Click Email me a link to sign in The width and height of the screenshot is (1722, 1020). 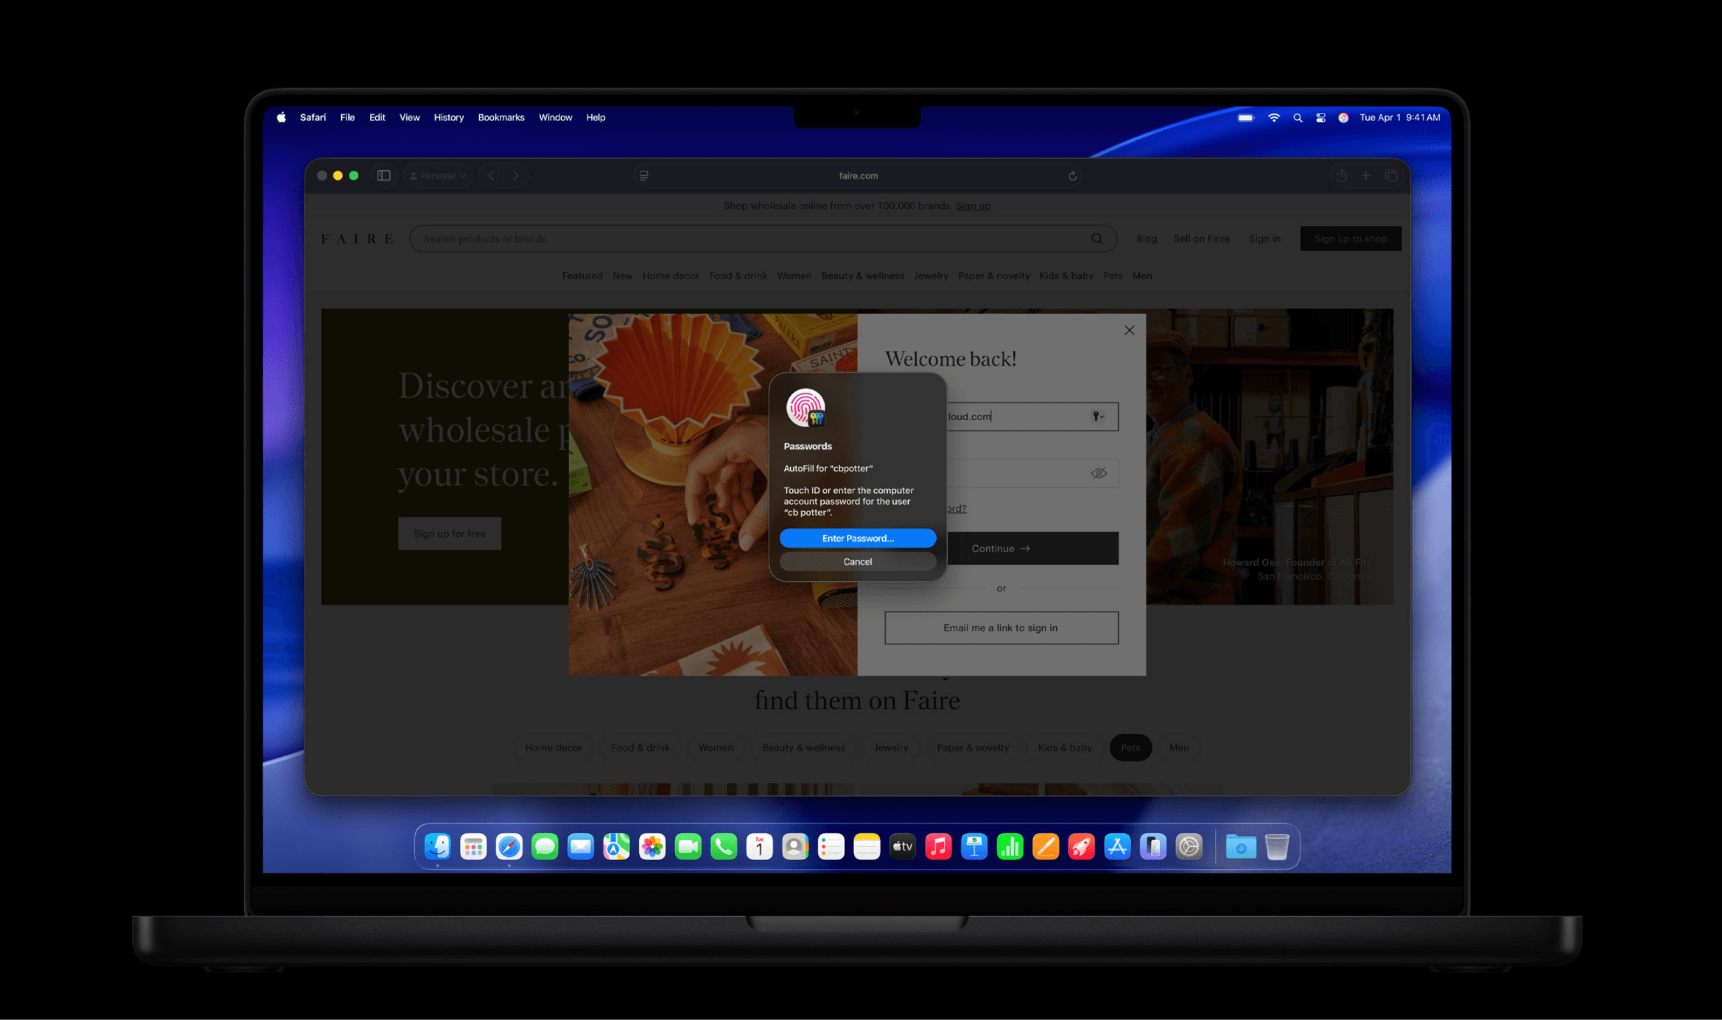pyautogui.click(x=1000, y=627)
